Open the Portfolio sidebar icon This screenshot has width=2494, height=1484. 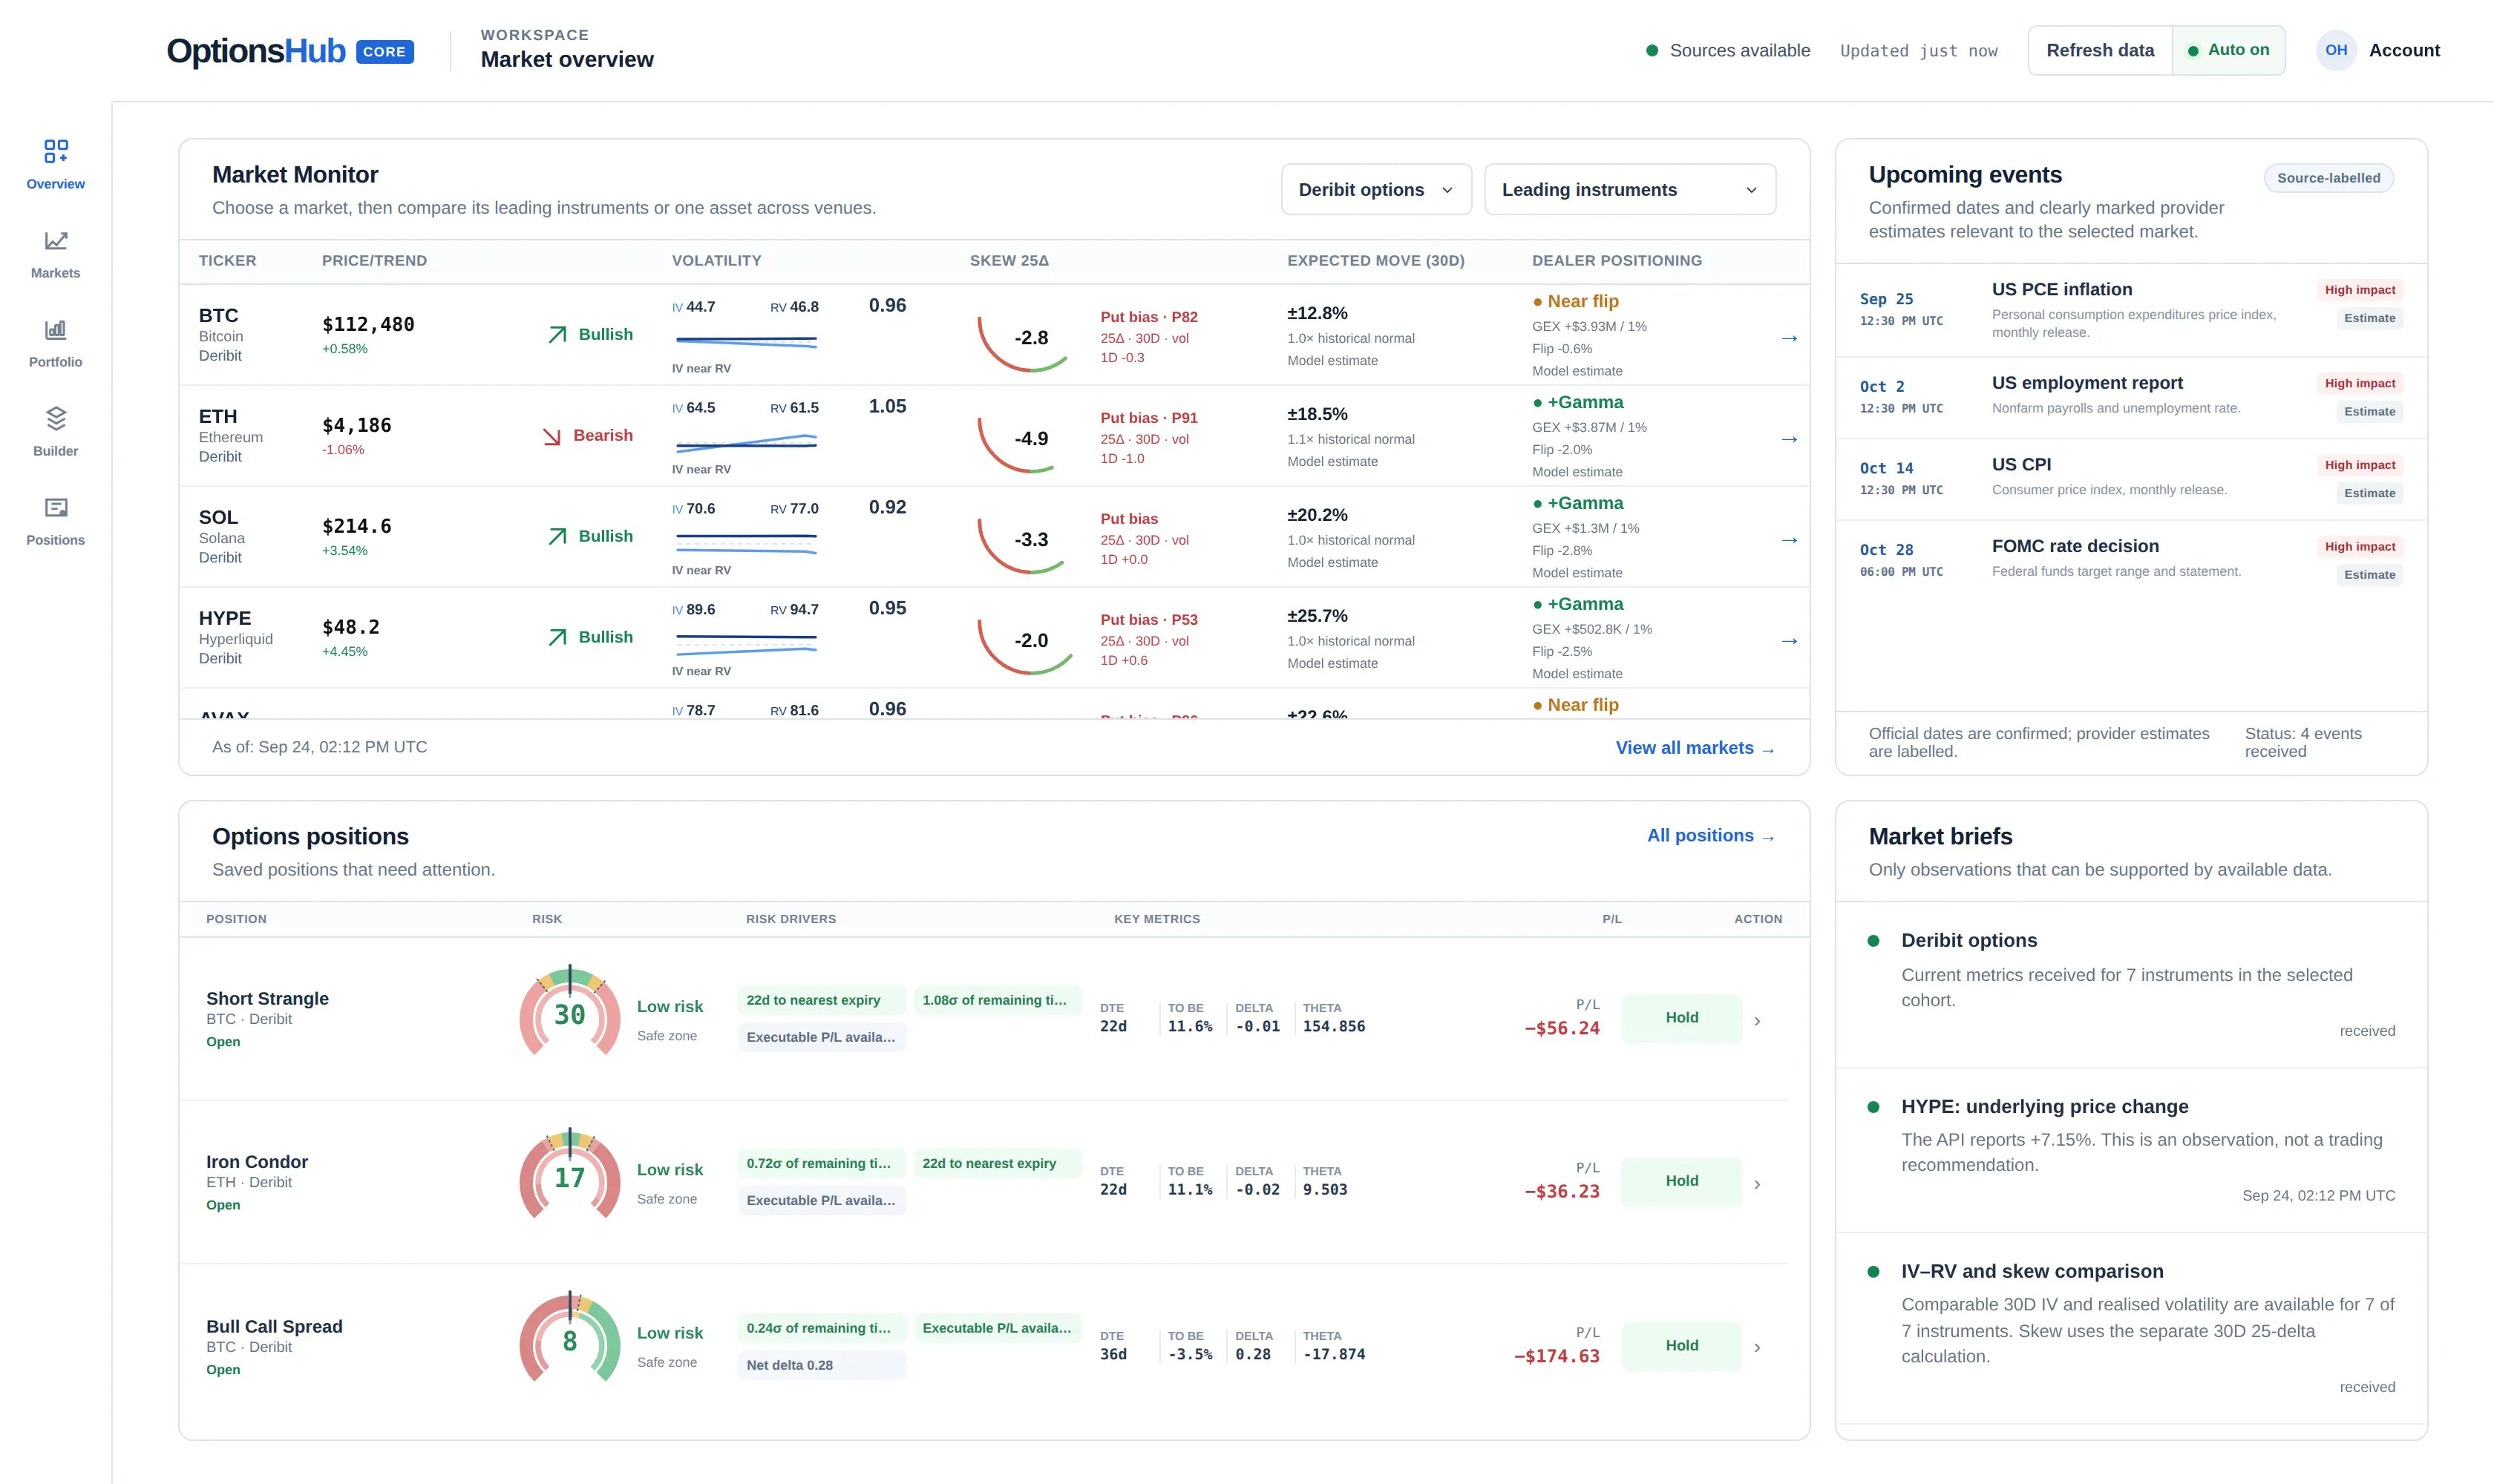coord(56,329)
